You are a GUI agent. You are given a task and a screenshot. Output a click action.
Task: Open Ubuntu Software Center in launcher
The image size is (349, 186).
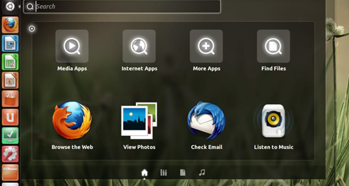click(x=10, y=99)
